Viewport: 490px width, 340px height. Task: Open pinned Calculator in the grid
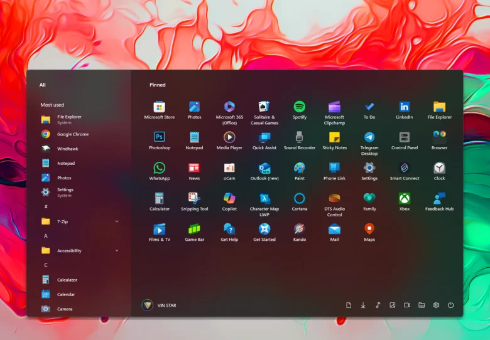pyautogui.click(x=160, y=202)
